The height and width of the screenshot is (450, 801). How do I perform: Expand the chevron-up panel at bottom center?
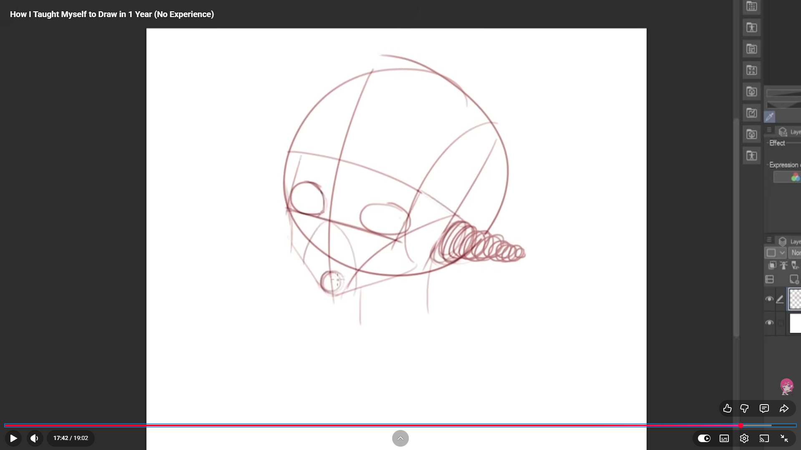[400, 438]
